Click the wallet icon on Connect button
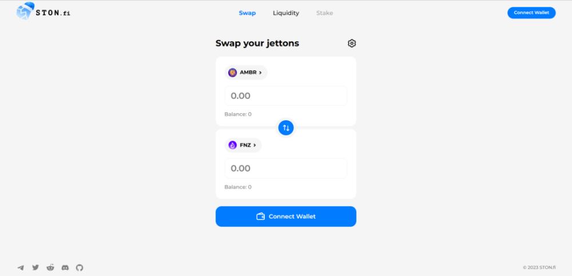Image resolution: width=572 pixels, height=276 pixels. (x=260, y=216)
